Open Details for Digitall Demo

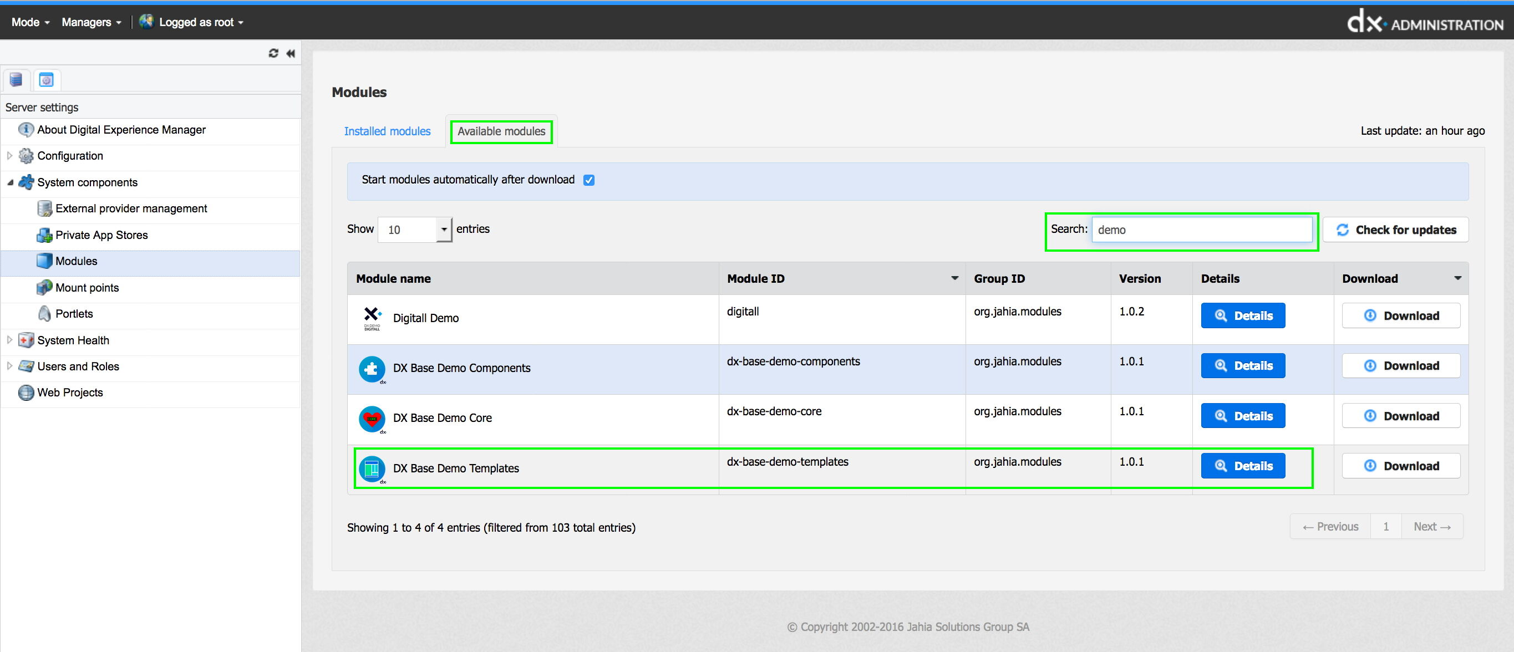point(1243,315)
